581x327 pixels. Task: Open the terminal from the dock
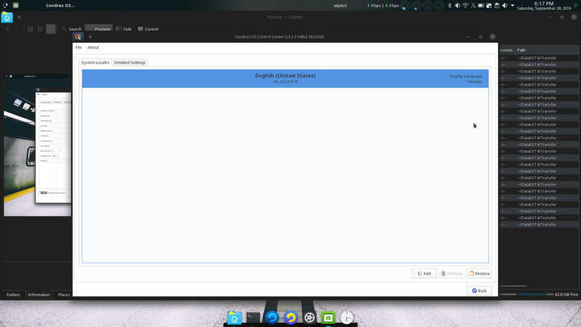coord(253,318)
